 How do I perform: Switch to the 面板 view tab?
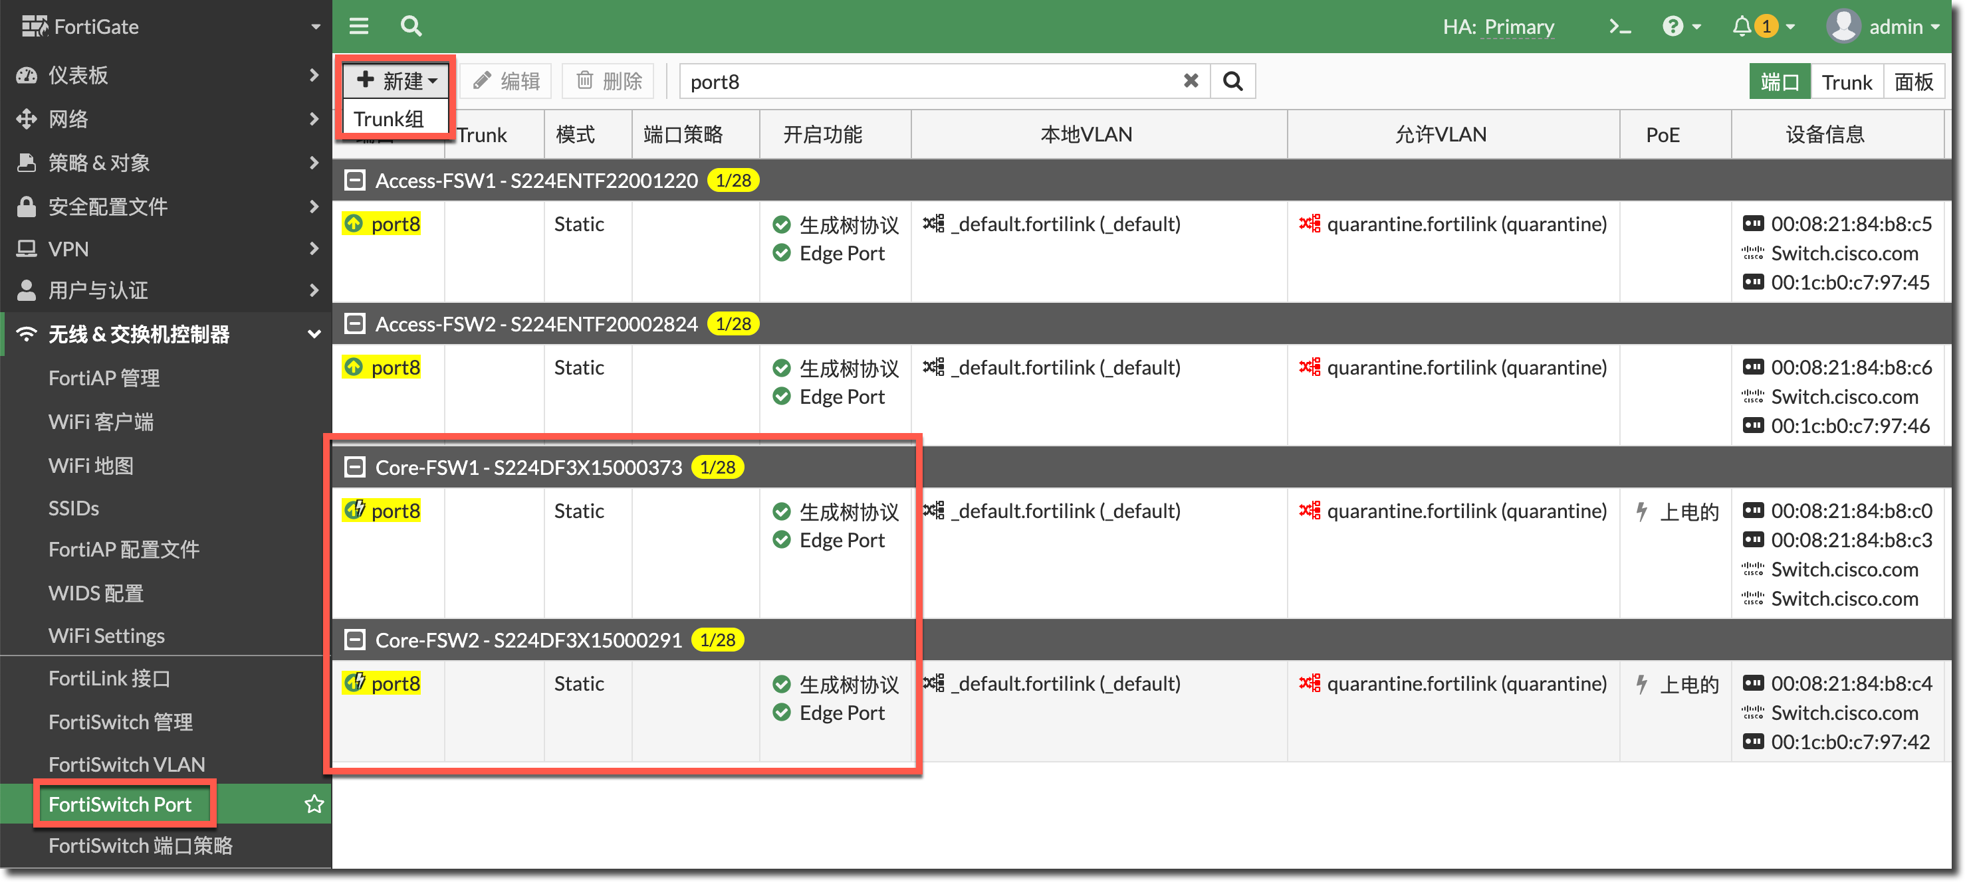(1913, 82)
